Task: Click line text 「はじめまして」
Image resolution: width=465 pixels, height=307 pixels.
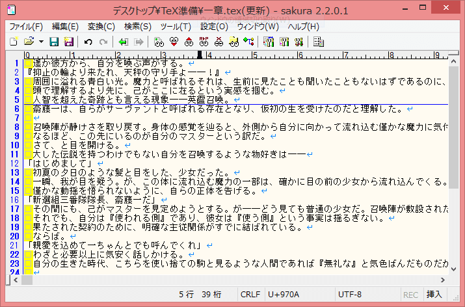Action: pyautogui.click(x=59, y=163)
